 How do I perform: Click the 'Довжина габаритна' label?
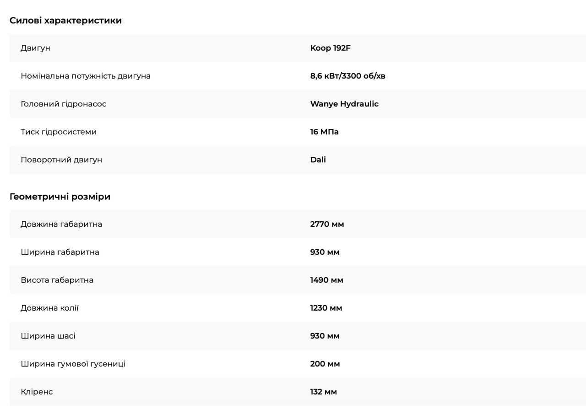[61, 224]
